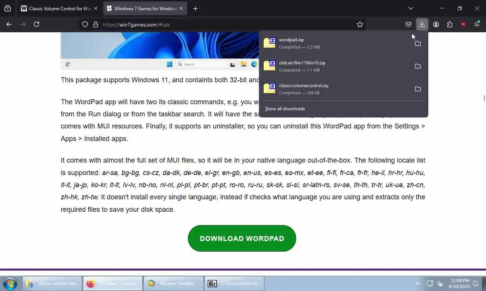
Task: Open the clock showing 11:08 PM
Action: pyautogui.click(x=459, y=283)
